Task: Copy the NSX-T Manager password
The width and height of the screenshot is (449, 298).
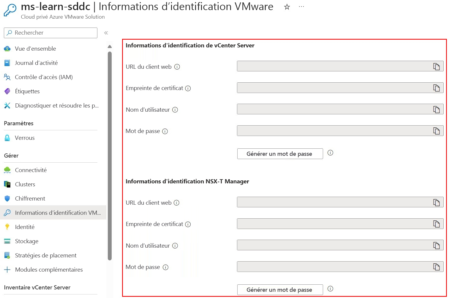Action: 437,267
